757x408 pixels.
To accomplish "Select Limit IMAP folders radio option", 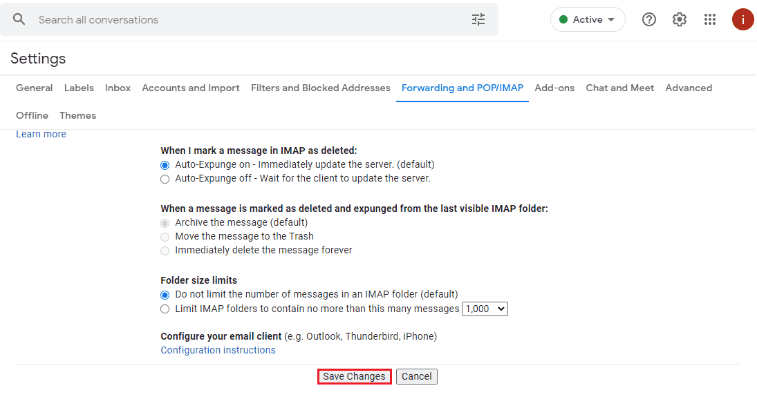I will coord(165,309).
